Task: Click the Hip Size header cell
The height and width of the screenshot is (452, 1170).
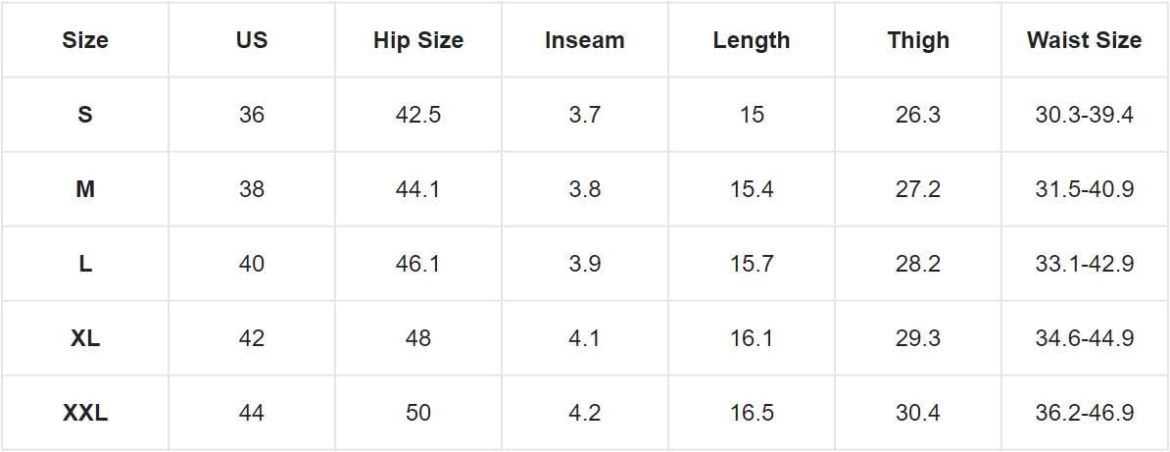Action: 417,39
